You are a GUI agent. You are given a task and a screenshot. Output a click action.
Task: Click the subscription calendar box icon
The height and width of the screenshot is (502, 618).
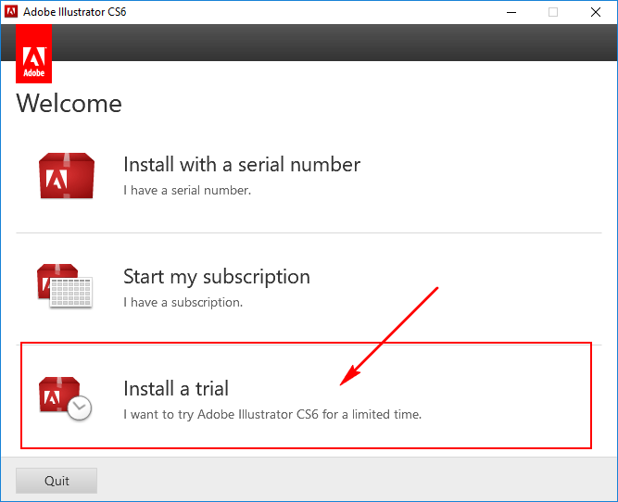tap(65, 286)
